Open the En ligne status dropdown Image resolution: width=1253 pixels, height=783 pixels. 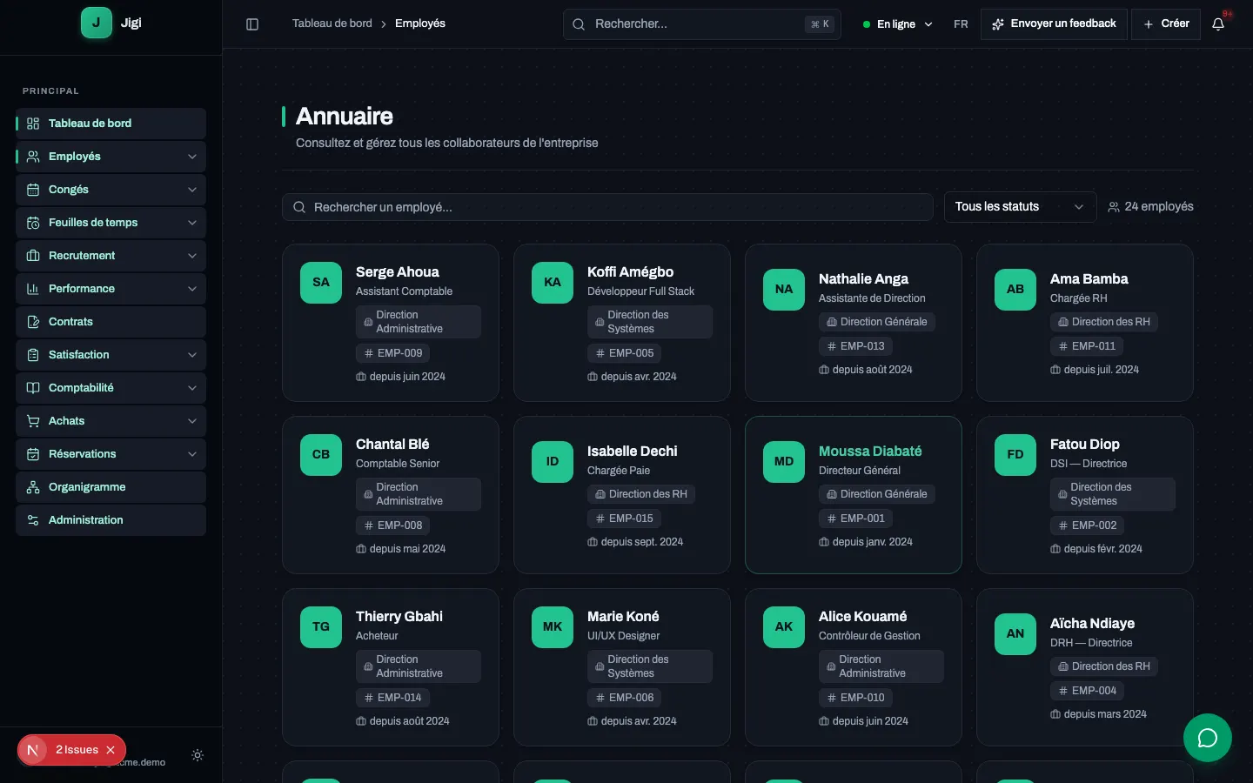point(898,24)
